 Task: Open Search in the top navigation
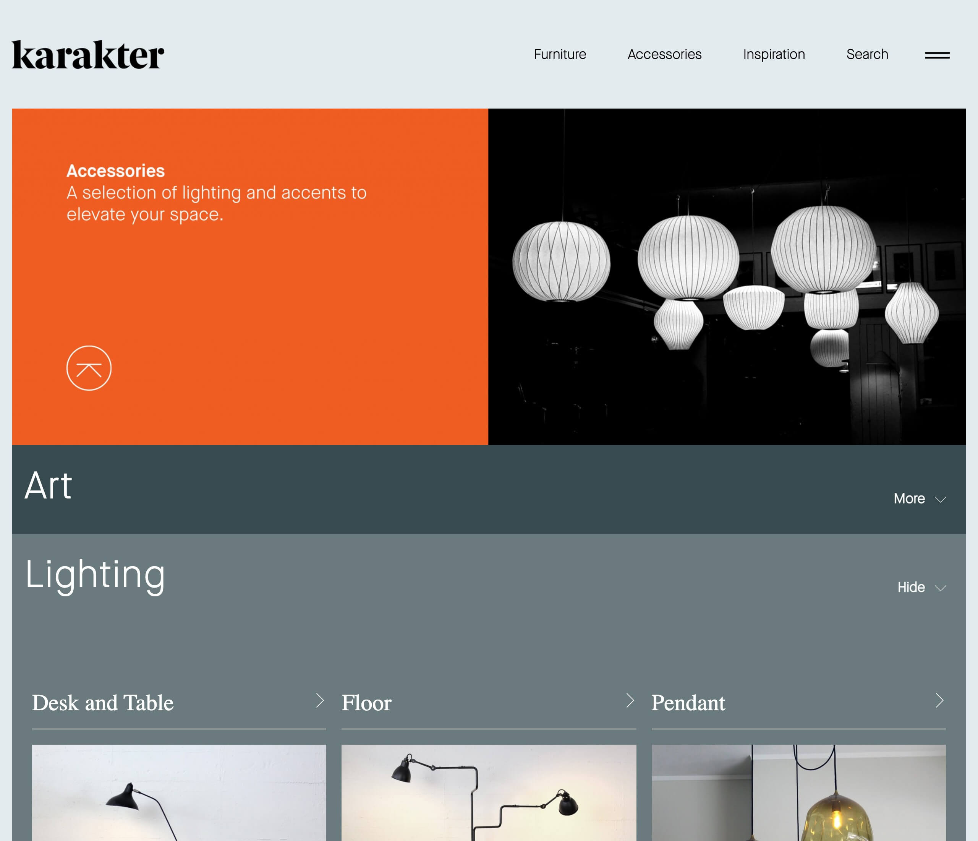pyautogui.click(x=867, y=54)
